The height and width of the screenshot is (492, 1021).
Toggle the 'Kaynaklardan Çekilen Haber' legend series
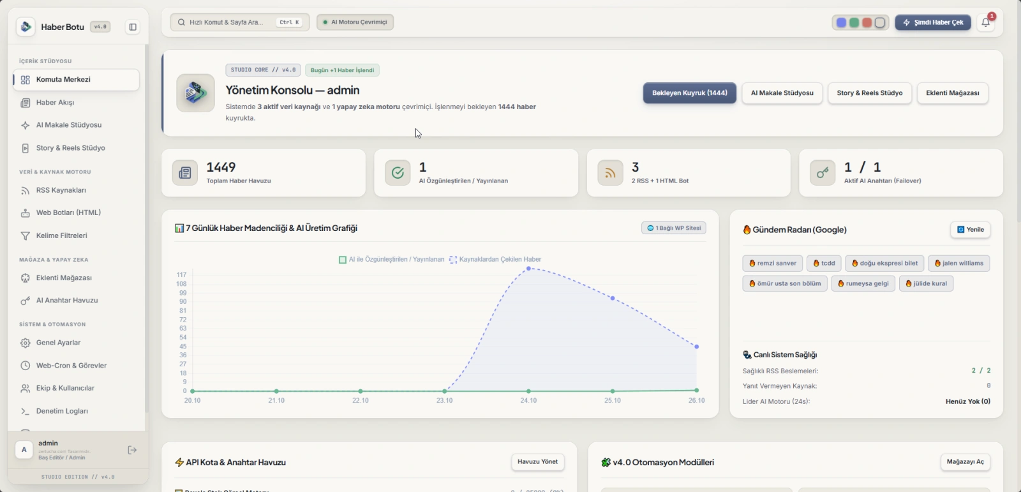[x=495, y=260]
